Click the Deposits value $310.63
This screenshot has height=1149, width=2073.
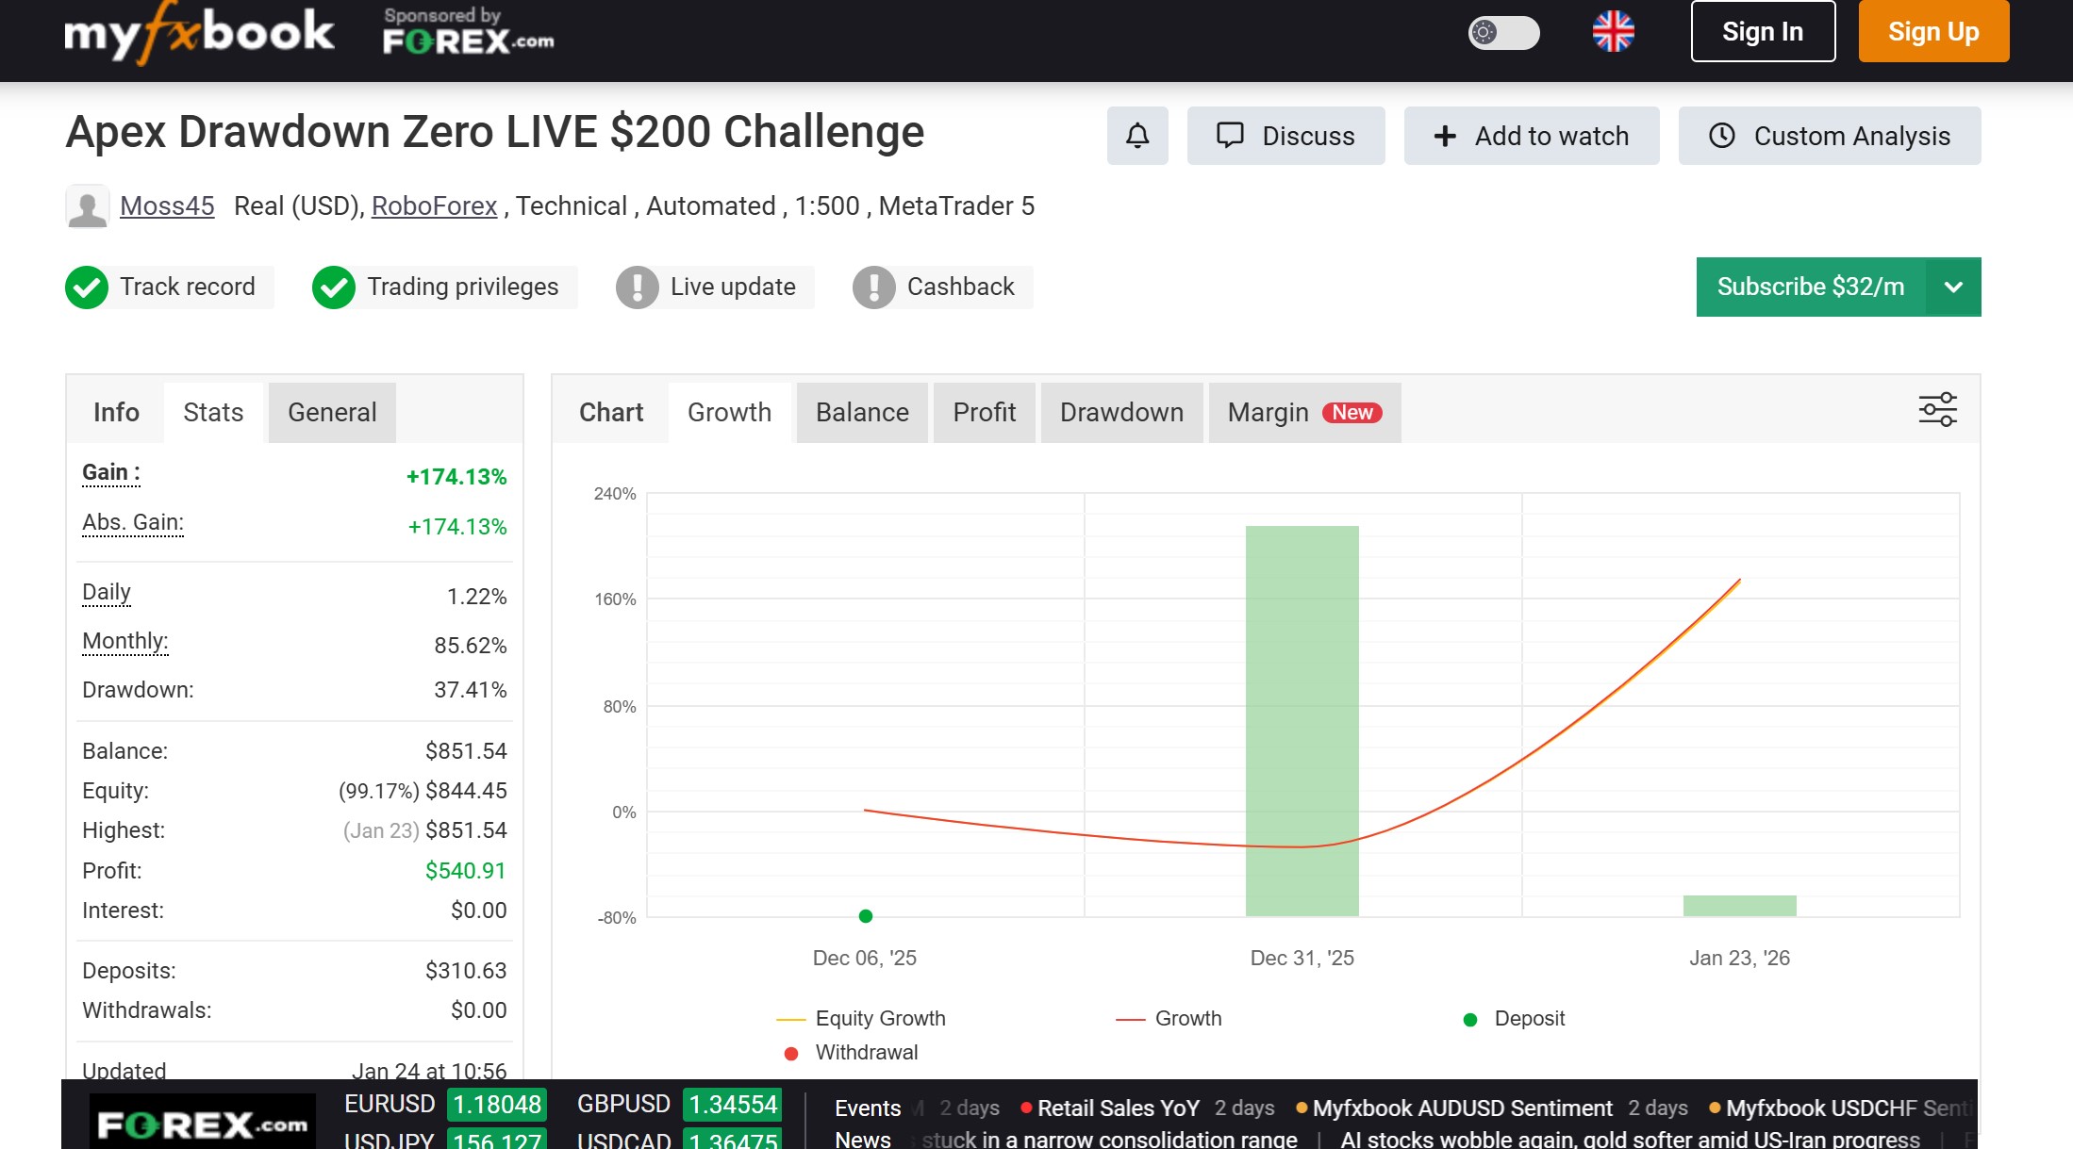click(x=466, y=971)
